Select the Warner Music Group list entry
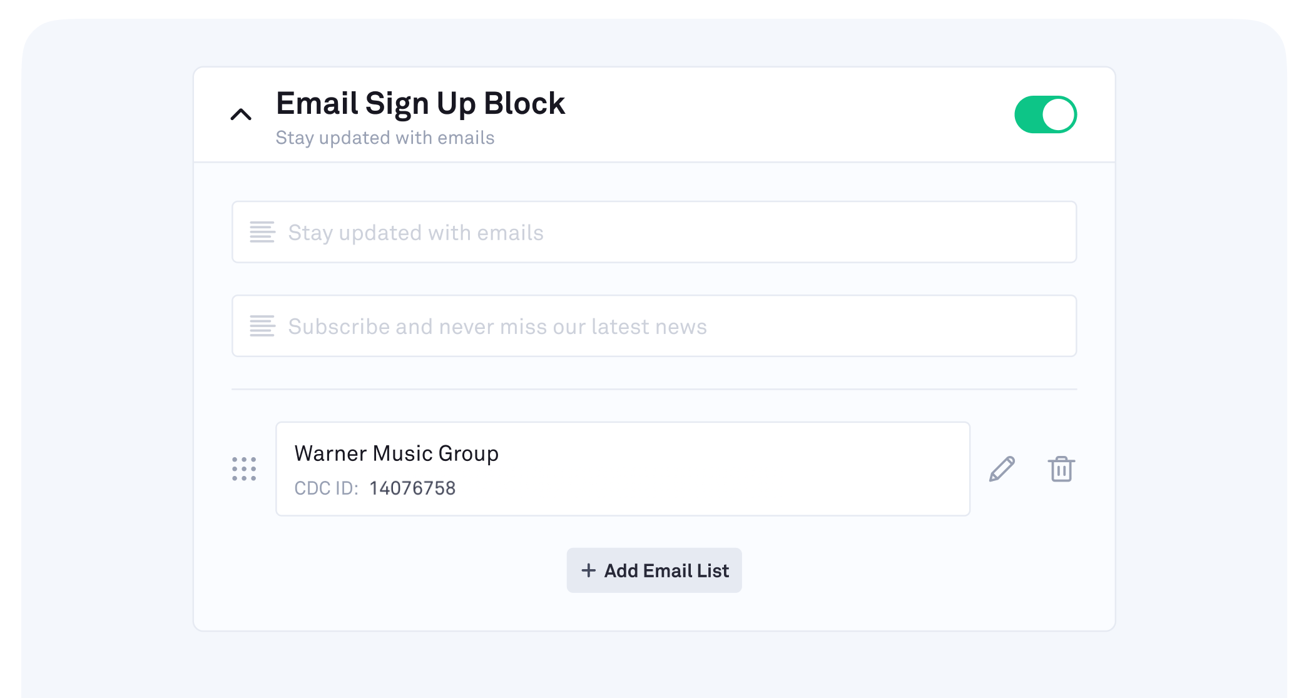 pos(623,469)
